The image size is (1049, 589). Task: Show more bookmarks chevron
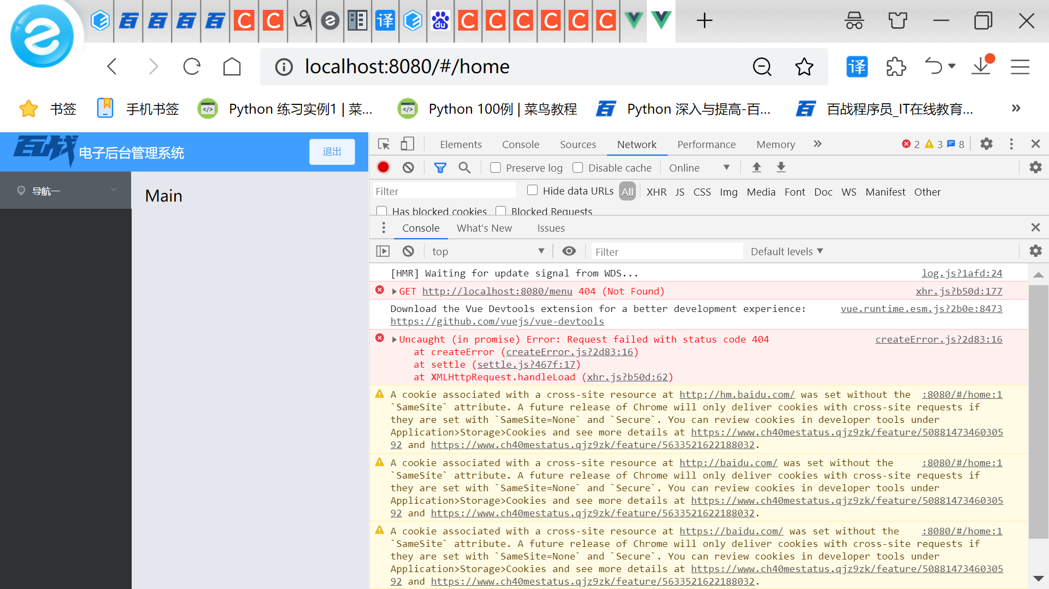coord(1016,108)
